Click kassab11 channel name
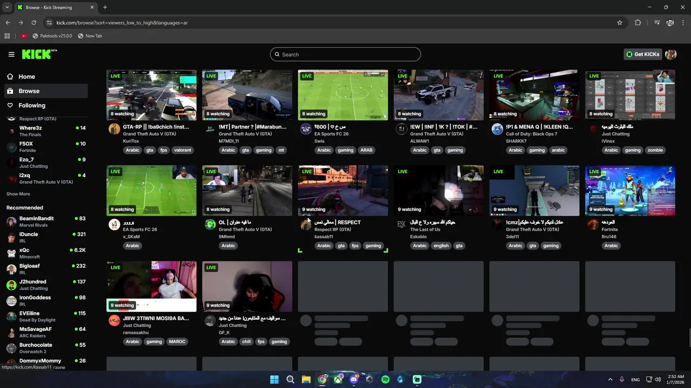Viewport: 691px width, 388px height. (x=324, y=237)
